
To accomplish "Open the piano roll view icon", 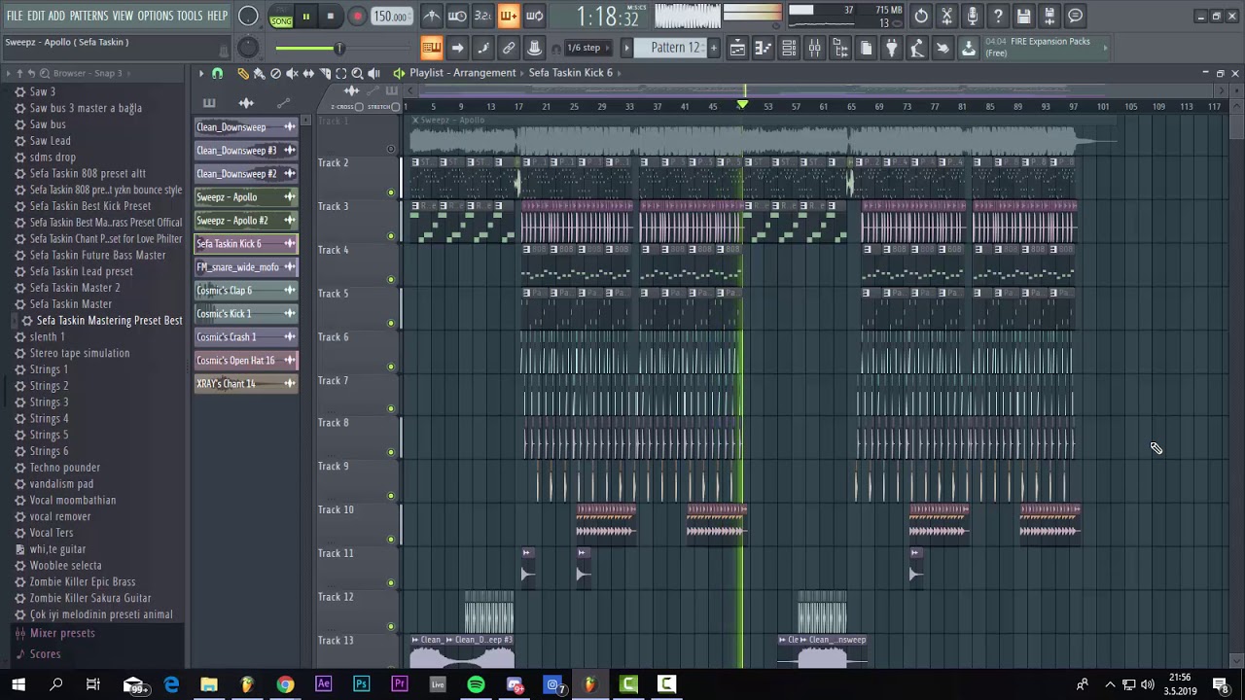I will click(764, 48).
